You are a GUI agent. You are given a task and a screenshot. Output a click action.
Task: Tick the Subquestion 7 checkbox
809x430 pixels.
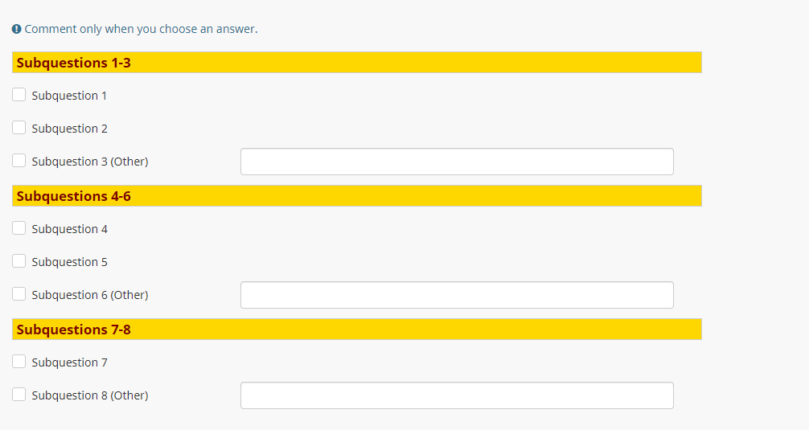pos(19,362)
